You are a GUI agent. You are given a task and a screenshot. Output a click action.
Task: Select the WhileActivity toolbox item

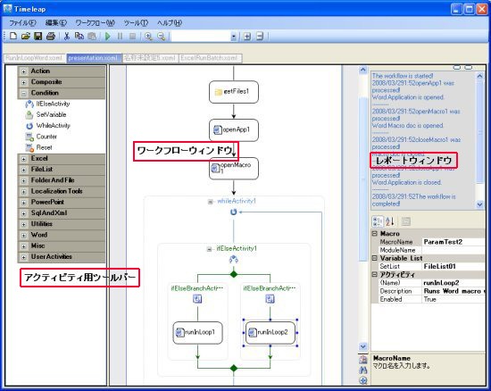click(47, 126)
